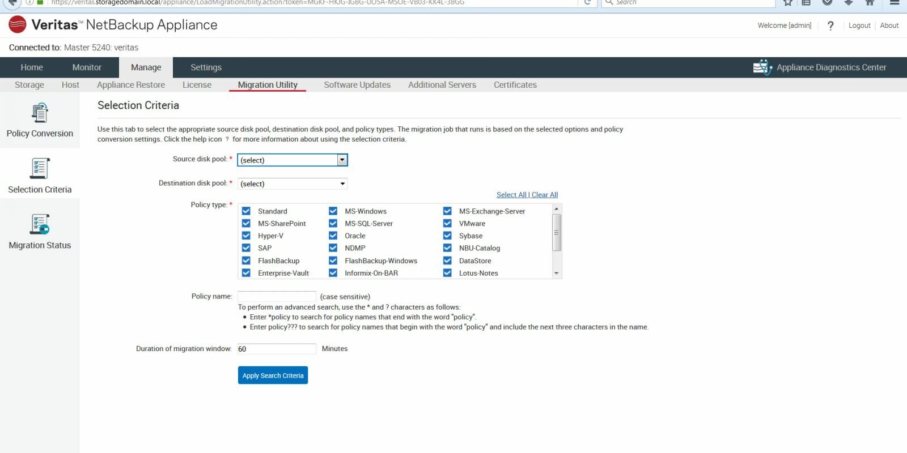Click the Logout link
This screenshot has height=453, width=907.
tap(859, 25)
